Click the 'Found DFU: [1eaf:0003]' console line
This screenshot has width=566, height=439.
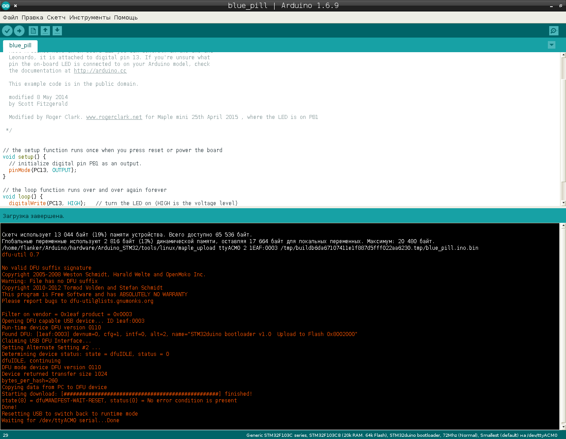(x=180, y=334)
